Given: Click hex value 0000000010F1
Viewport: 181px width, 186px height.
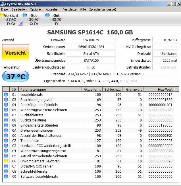Looking at the screenshot, I should click(161, 105).
